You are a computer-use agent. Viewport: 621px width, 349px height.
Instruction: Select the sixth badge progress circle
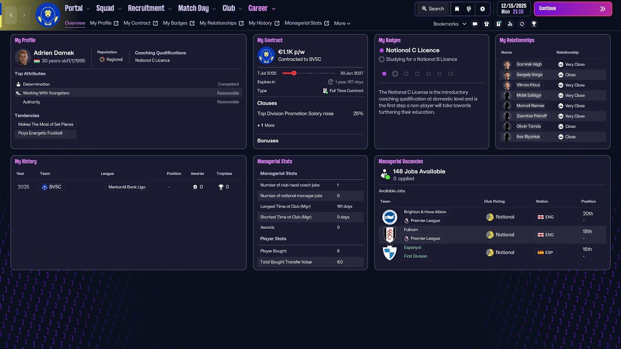pos(440,74)
